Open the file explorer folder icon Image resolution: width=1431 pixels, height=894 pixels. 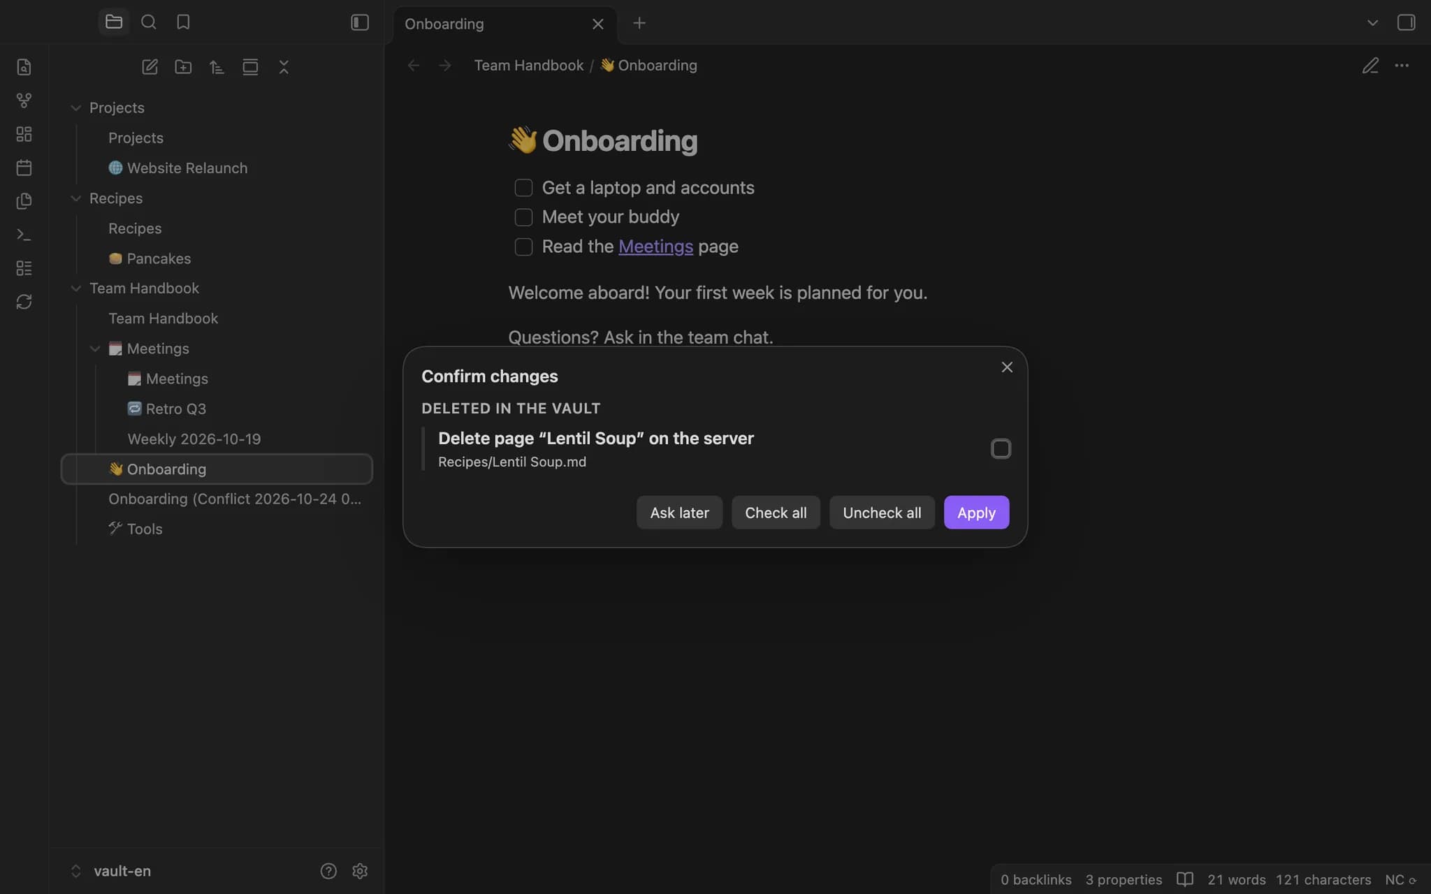(x=114, y=22)
